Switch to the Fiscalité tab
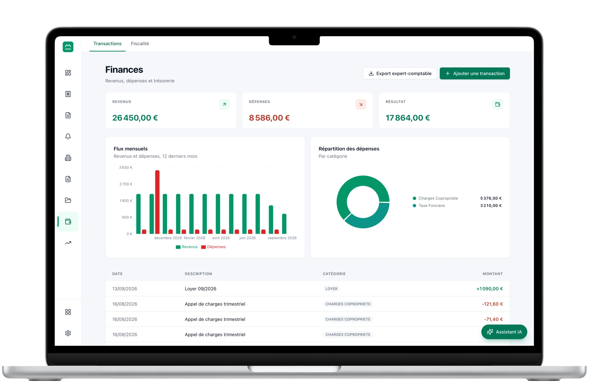 pyautogui.click(x=140, y=44)
